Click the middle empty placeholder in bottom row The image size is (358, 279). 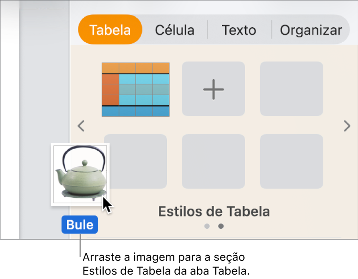pos(213,161)
